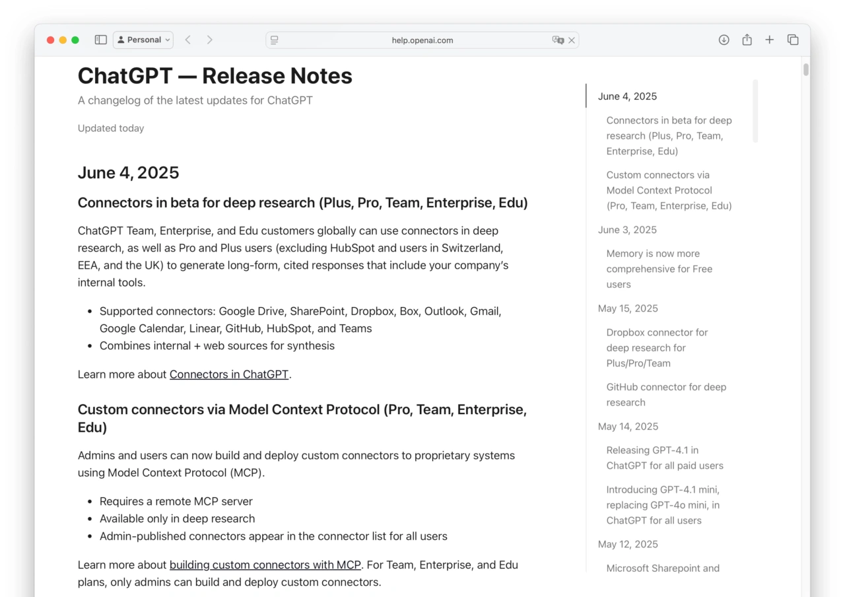Open the Connectors in ChatGPT link

click(228, 374)
